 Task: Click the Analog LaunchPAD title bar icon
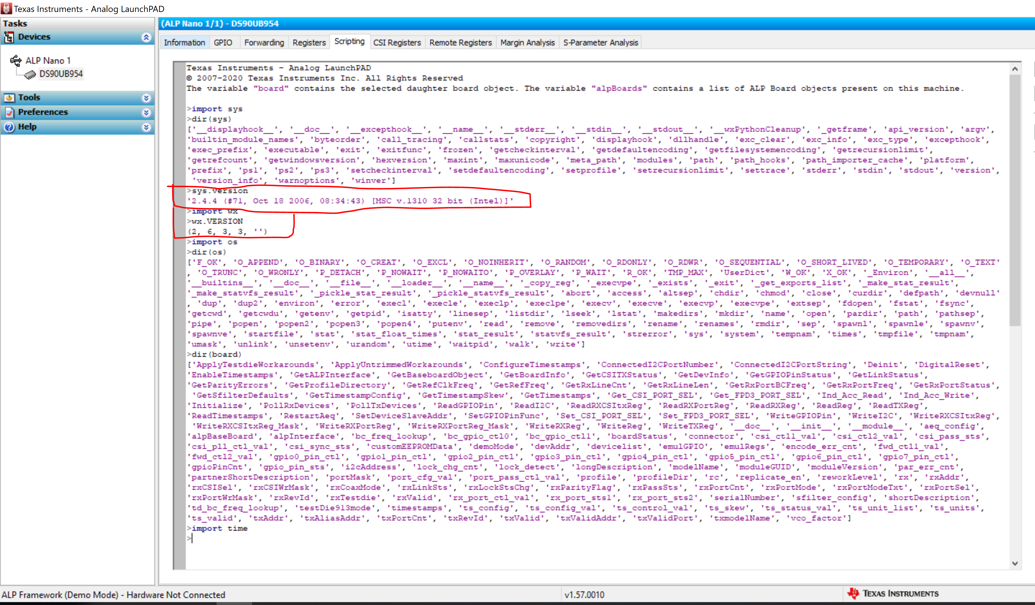coord(6,8)
